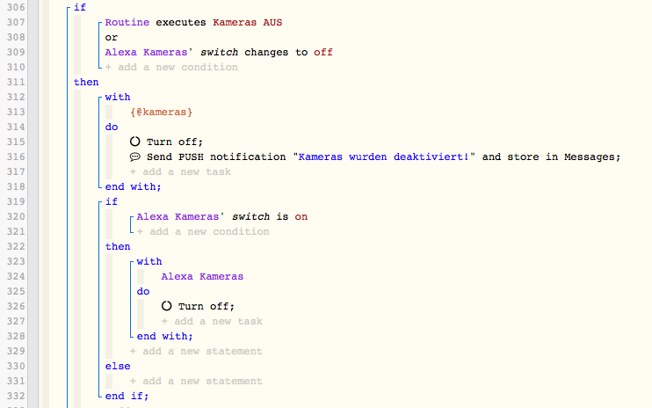Click '+ add a new condition' under Alexa Kameras switch
The image size is (652, 408).
pyautogui.click(x=203, y=231)
